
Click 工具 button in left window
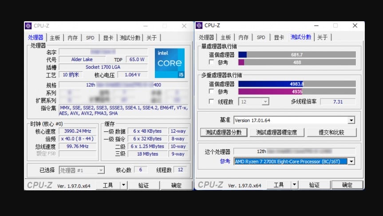tap(108, 185)
